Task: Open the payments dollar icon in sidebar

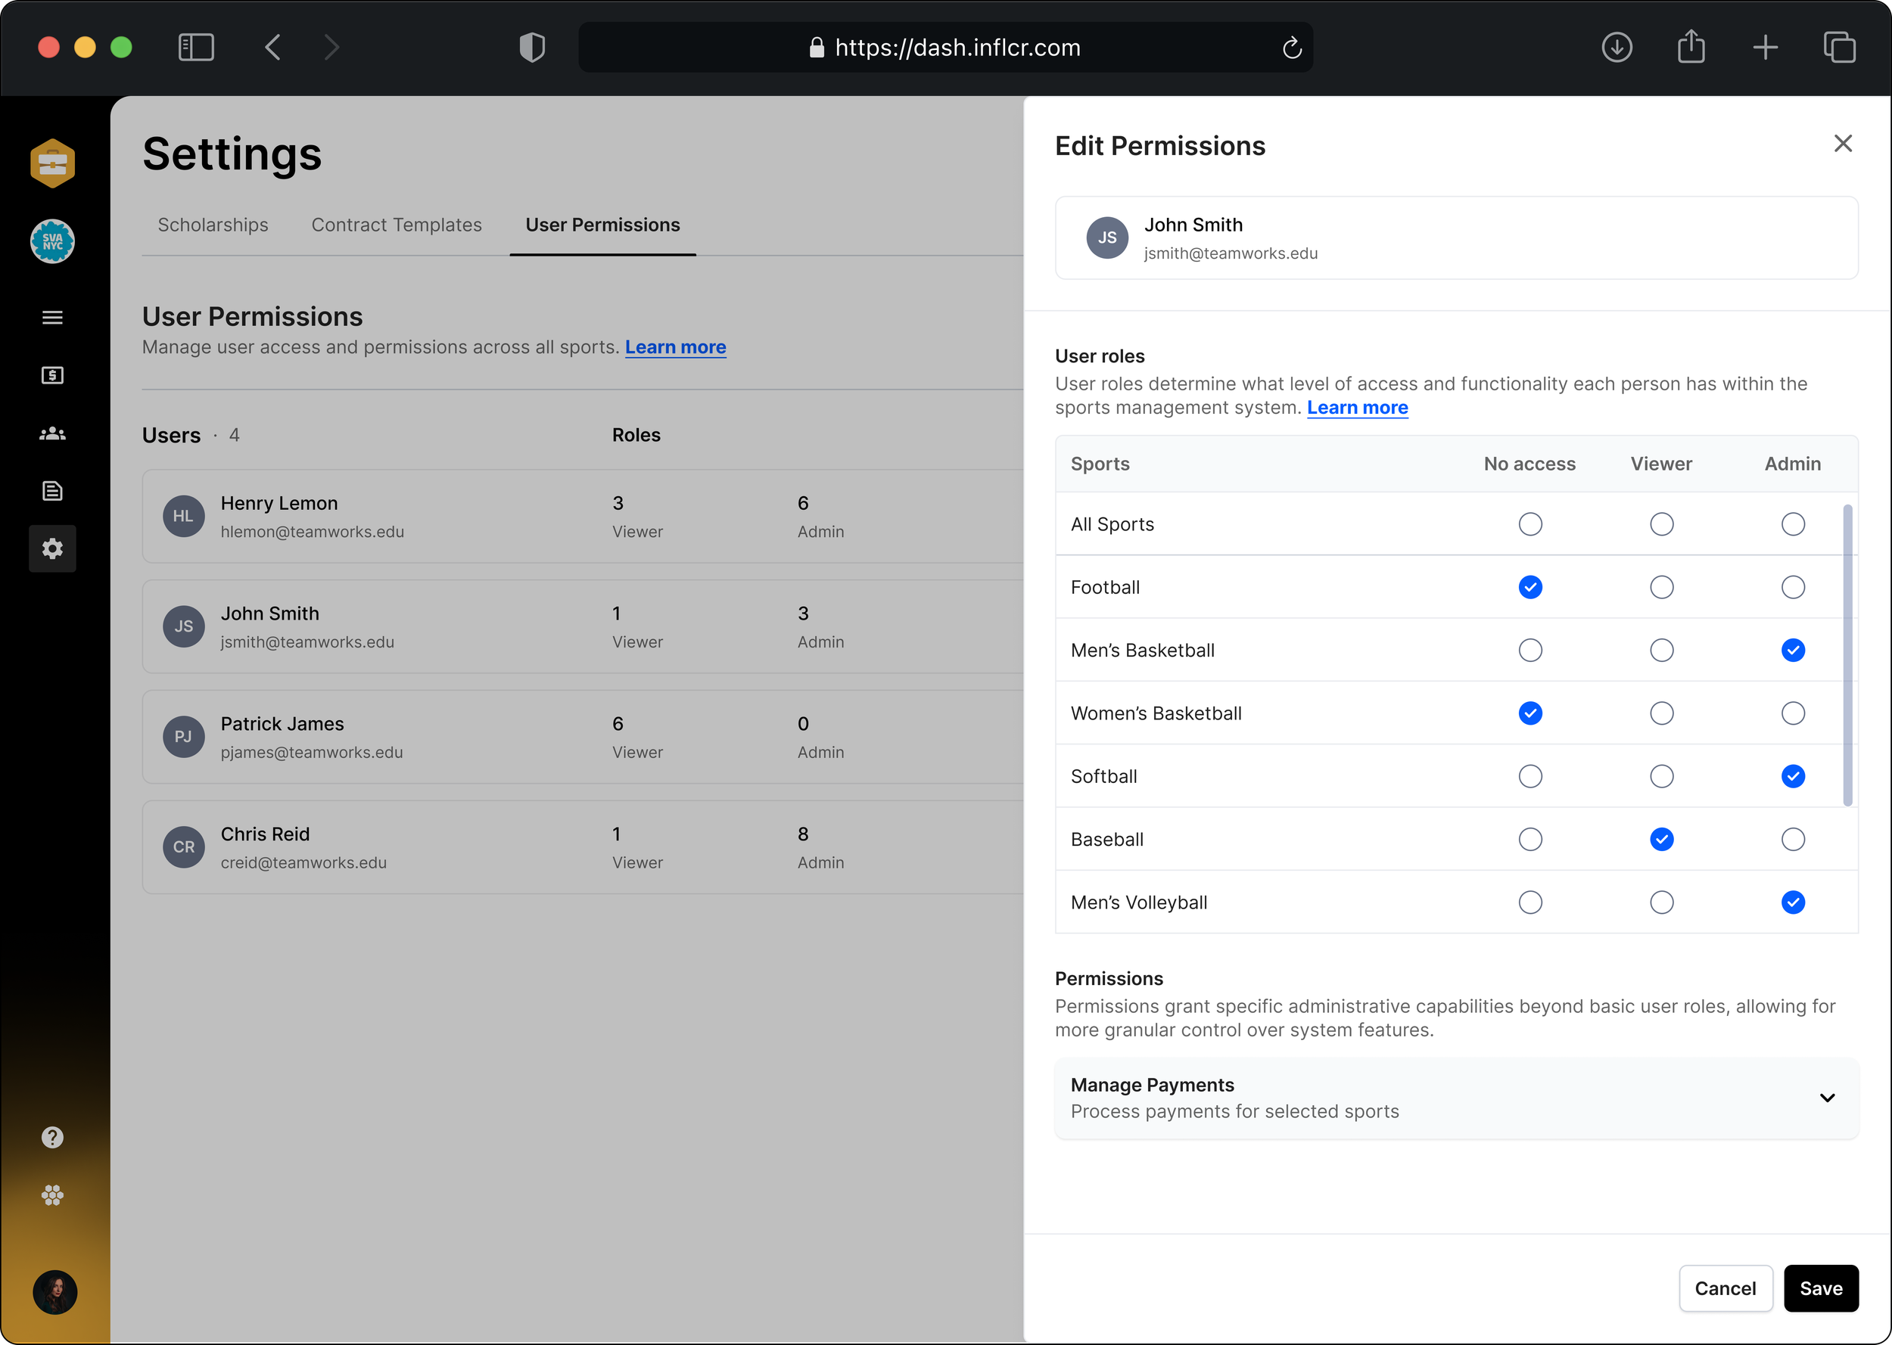Action: pos(52,376)
